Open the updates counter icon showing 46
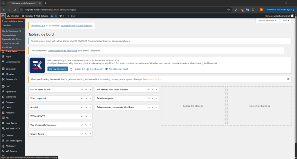Image resolution: width=297 pixels, height=159 pixels. pos(54,16)
